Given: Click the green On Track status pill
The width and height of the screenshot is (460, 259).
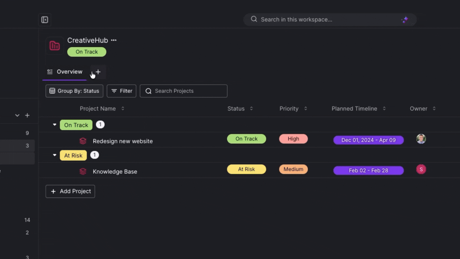Looking at the screenshot, I should pos(246,139).
